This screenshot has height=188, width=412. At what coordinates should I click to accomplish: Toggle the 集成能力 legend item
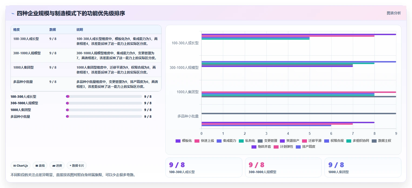click(x=226, y=141)
